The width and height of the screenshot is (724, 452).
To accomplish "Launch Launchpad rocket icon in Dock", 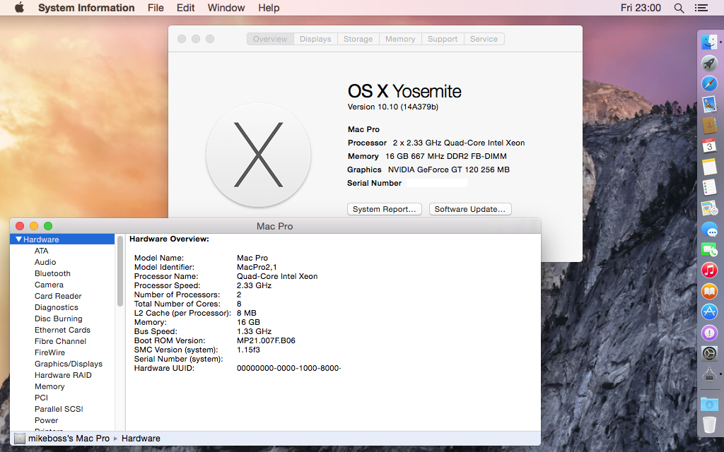I will point(709,63).
